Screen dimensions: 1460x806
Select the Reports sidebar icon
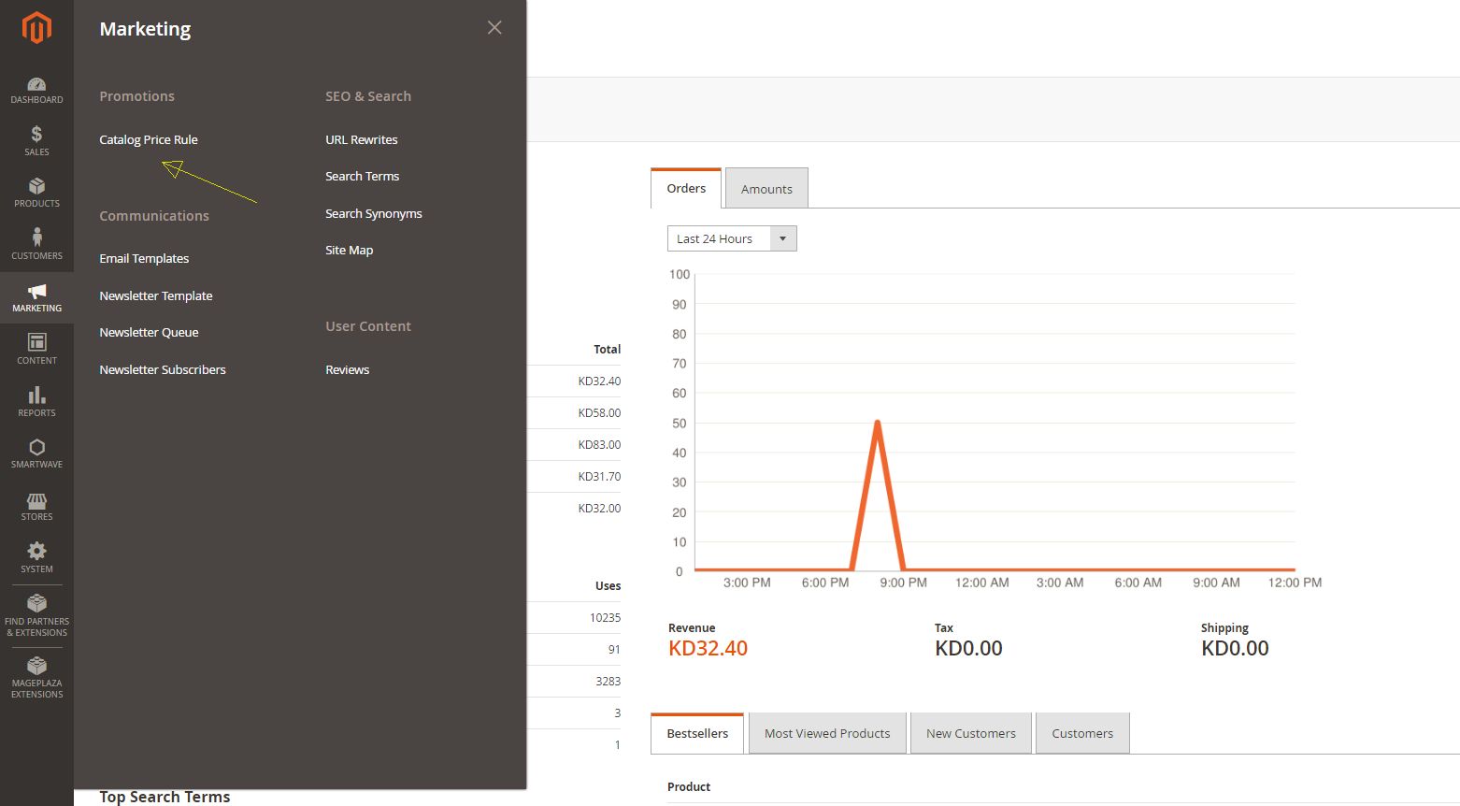click(36, 402)
